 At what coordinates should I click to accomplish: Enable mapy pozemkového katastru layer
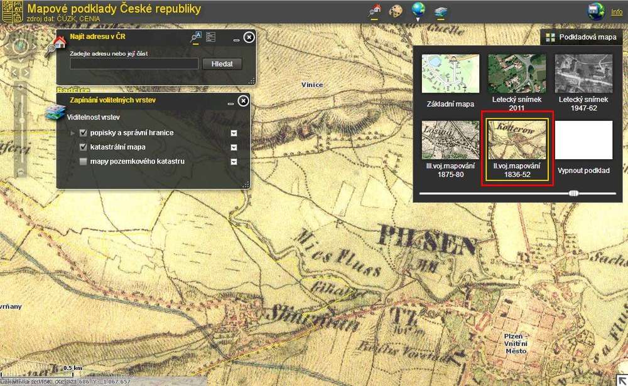click(83, 162)
